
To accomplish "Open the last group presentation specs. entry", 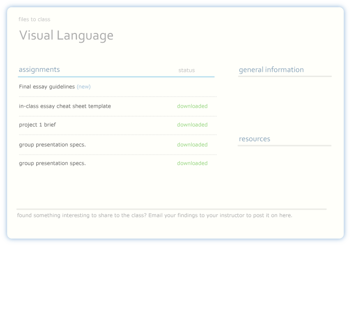I will pos(52,163).
